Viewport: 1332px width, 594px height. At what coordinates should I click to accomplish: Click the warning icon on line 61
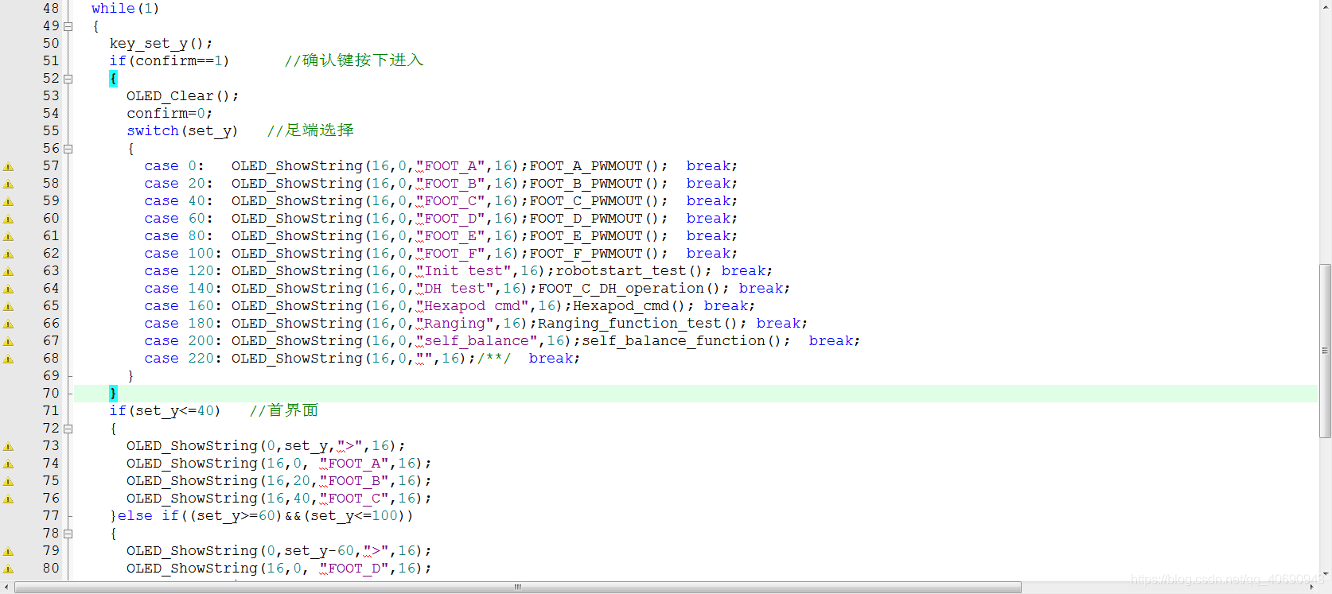pos(8,236)
